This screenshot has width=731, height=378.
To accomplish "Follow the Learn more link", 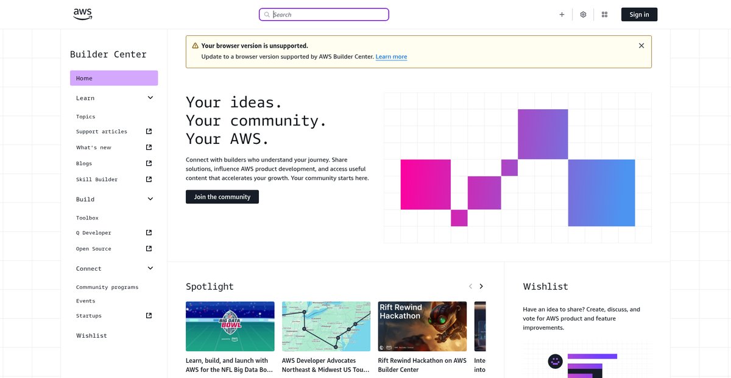I will 391,57.
